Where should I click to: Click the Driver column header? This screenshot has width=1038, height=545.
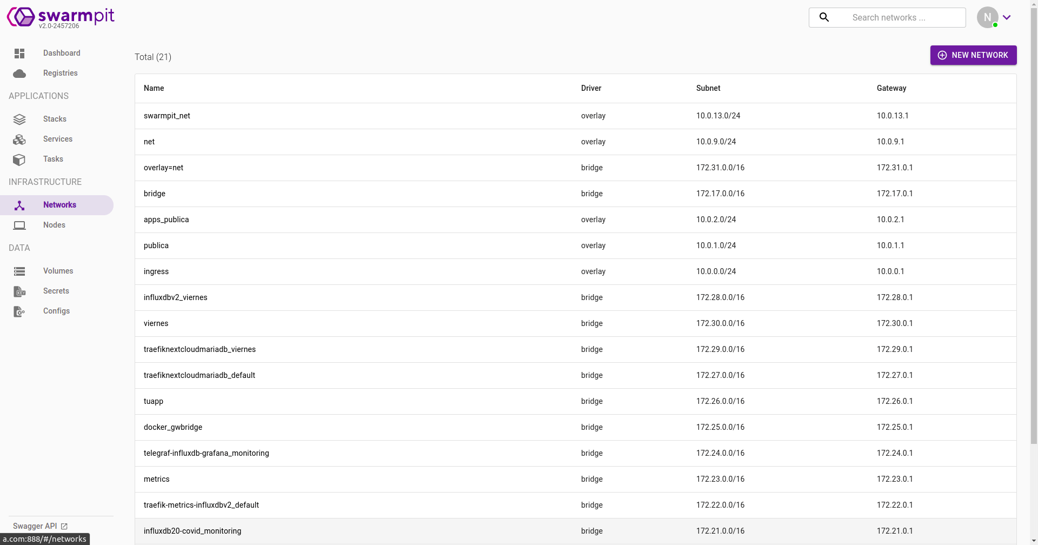pyautogui.click(x=591, y=88)
